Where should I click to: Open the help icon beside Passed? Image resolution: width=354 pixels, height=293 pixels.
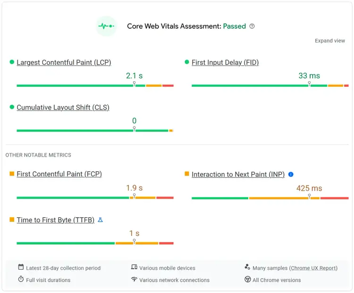pyautogui.click(x=252, y=26)
